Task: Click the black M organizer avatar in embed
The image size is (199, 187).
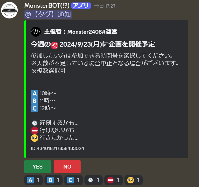Action: click(x=36, y=32)
